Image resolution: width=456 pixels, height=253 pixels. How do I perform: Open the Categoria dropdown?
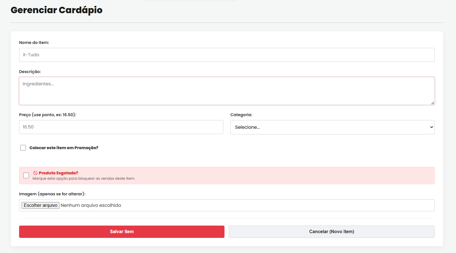tap(332, 127)
